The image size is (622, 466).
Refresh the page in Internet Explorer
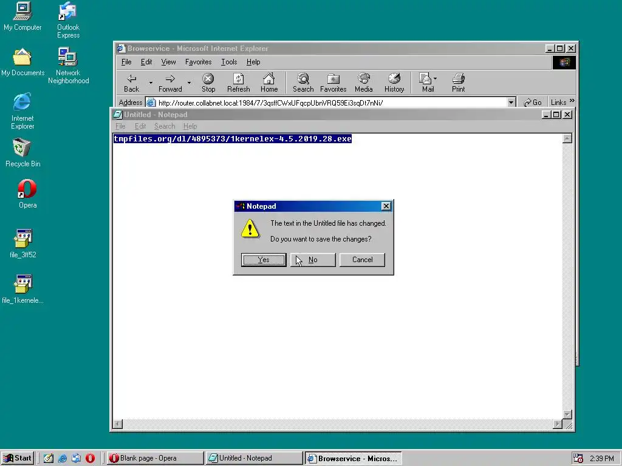238,83
